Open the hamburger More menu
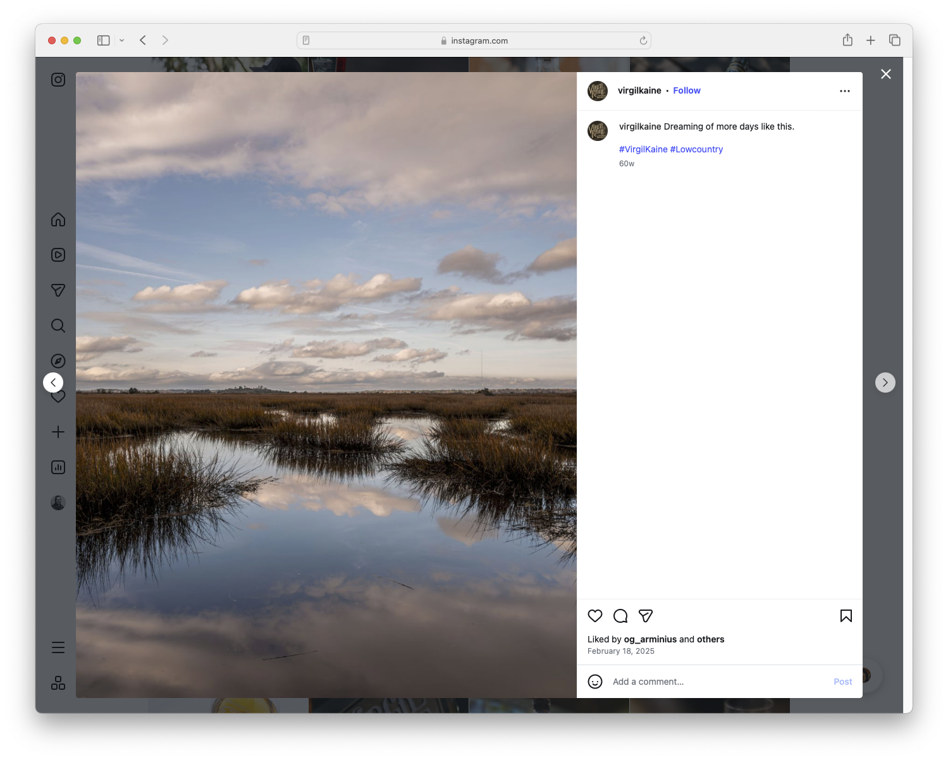The image size is (948, 760). (x=58, y=647)
